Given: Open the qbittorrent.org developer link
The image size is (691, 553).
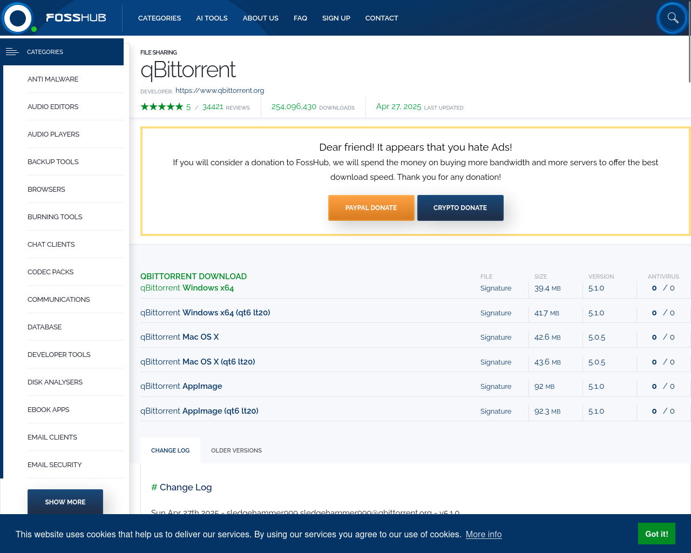Looking at the screenshot, I should 220,90.
